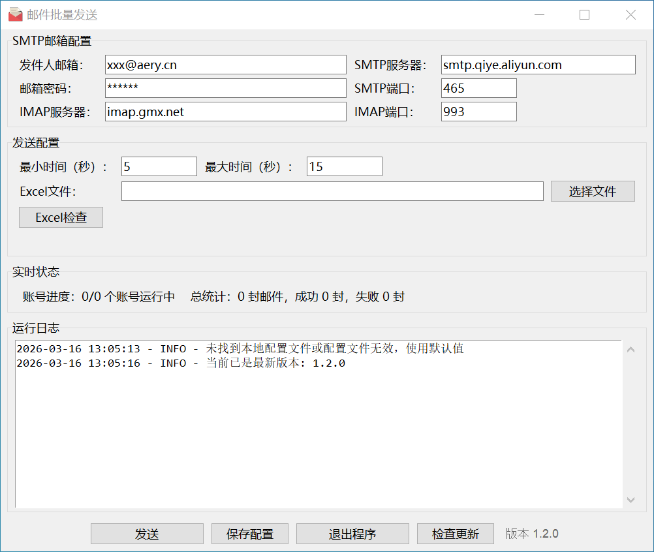654x552 pixels.
Task: Click the red envelope icon in title bar
Action: click(x=16, y=14)
